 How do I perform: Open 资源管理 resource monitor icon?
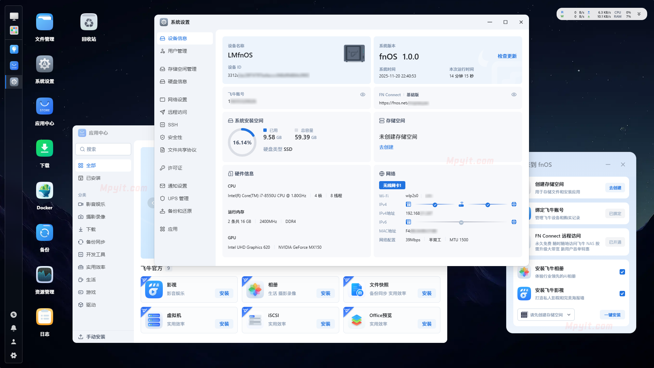(x=45, y=275)
